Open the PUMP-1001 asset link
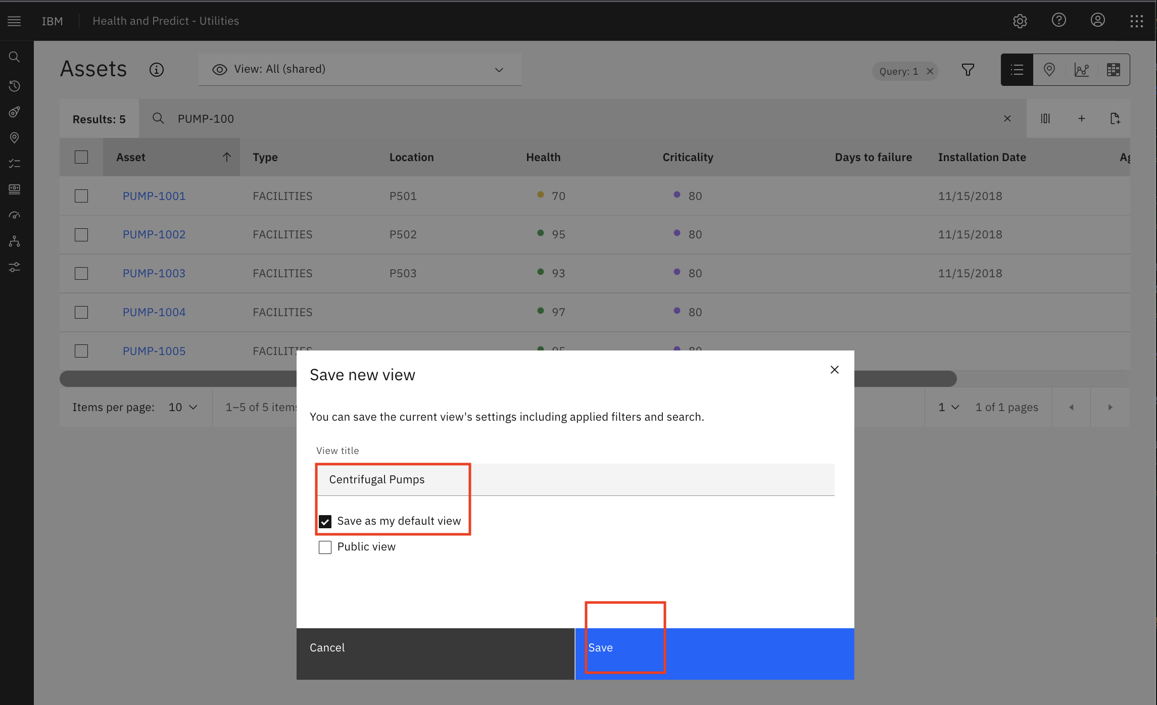This screenshot has height=705, width=1157. pyautogui.click(x=154, y=196)
